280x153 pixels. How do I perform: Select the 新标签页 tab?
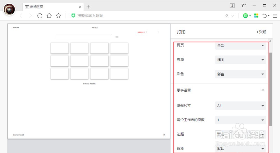[x=53, y=7]
